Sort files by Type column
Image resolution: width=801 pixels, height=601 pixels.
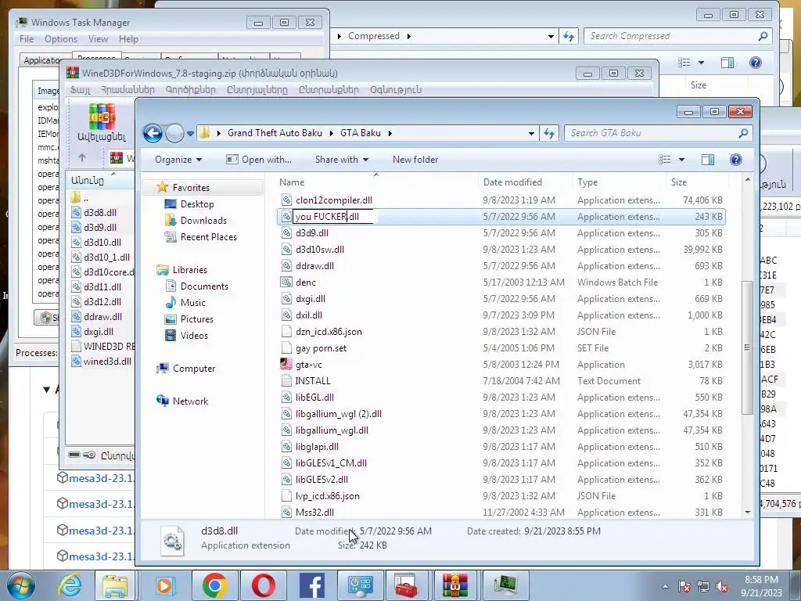(620, 182)
